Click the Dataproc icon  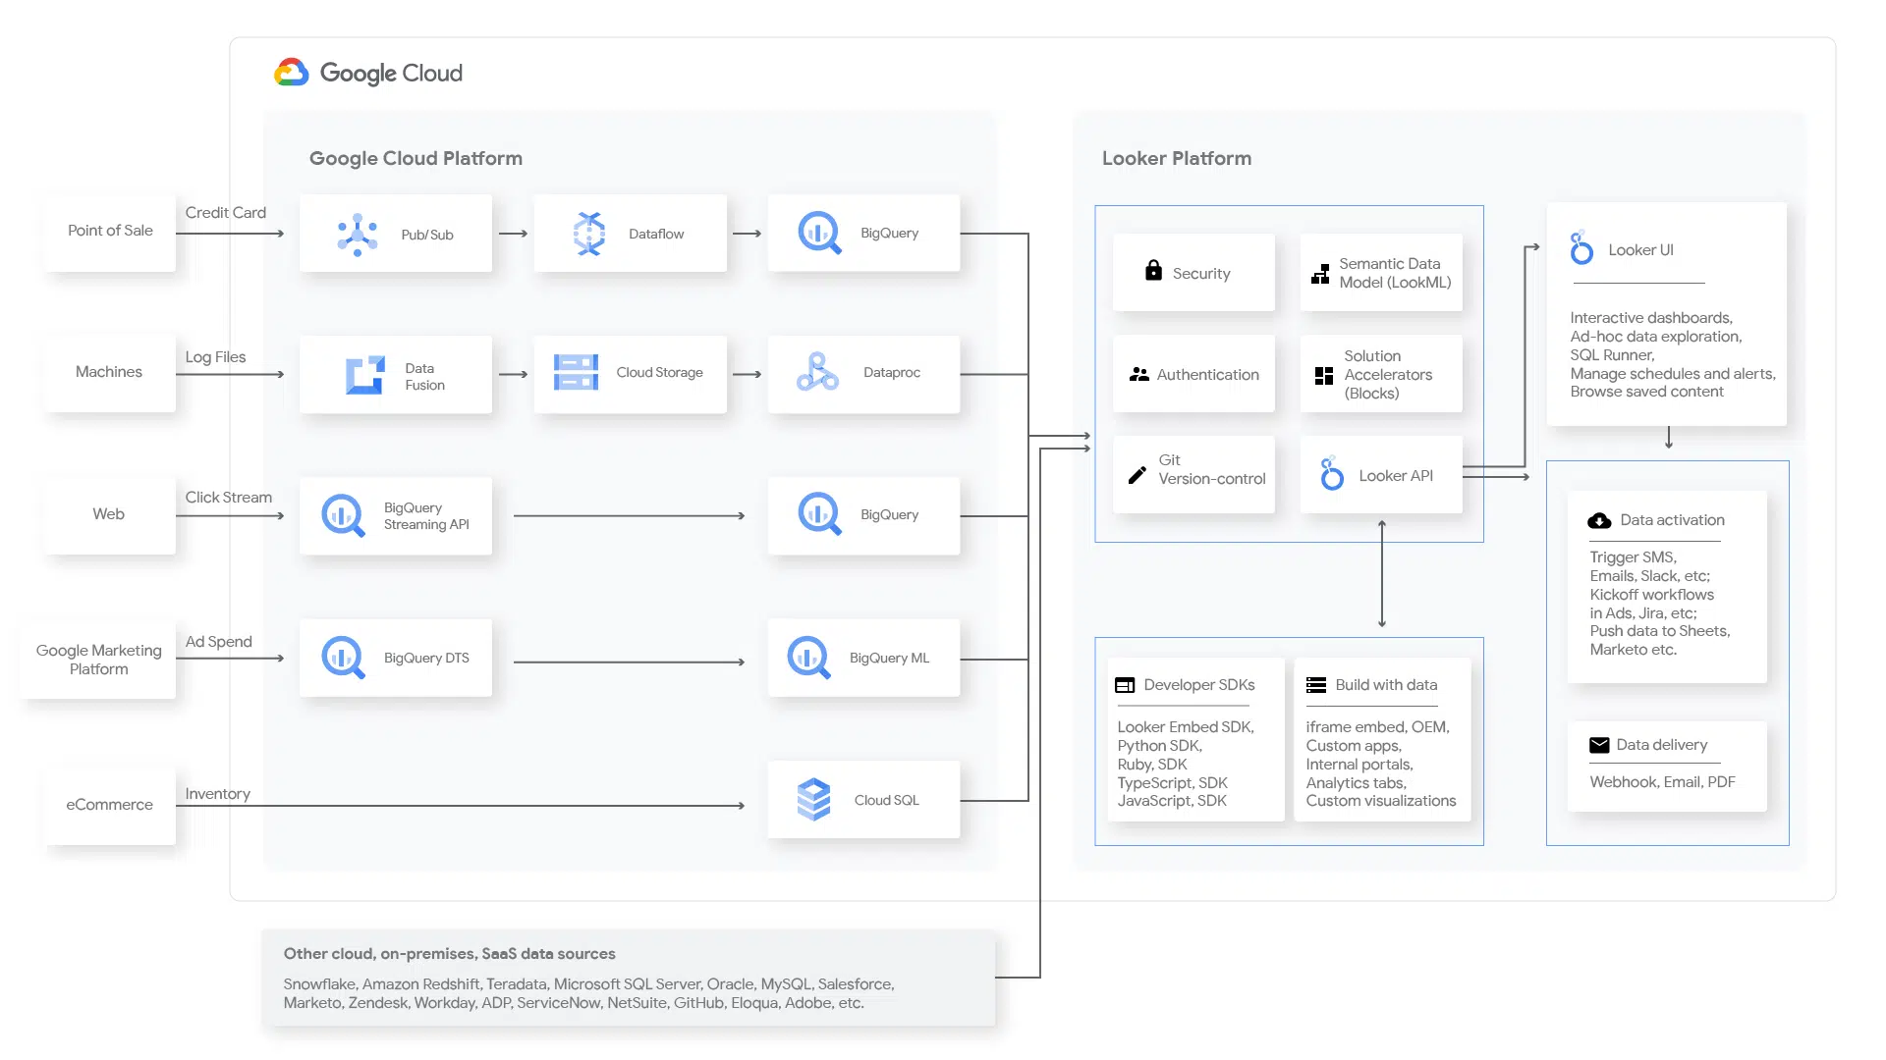(817, 372)
